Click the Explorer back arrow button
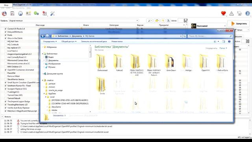Image resolution: width=252 pixels, height=142 pixels. [43, 36]
